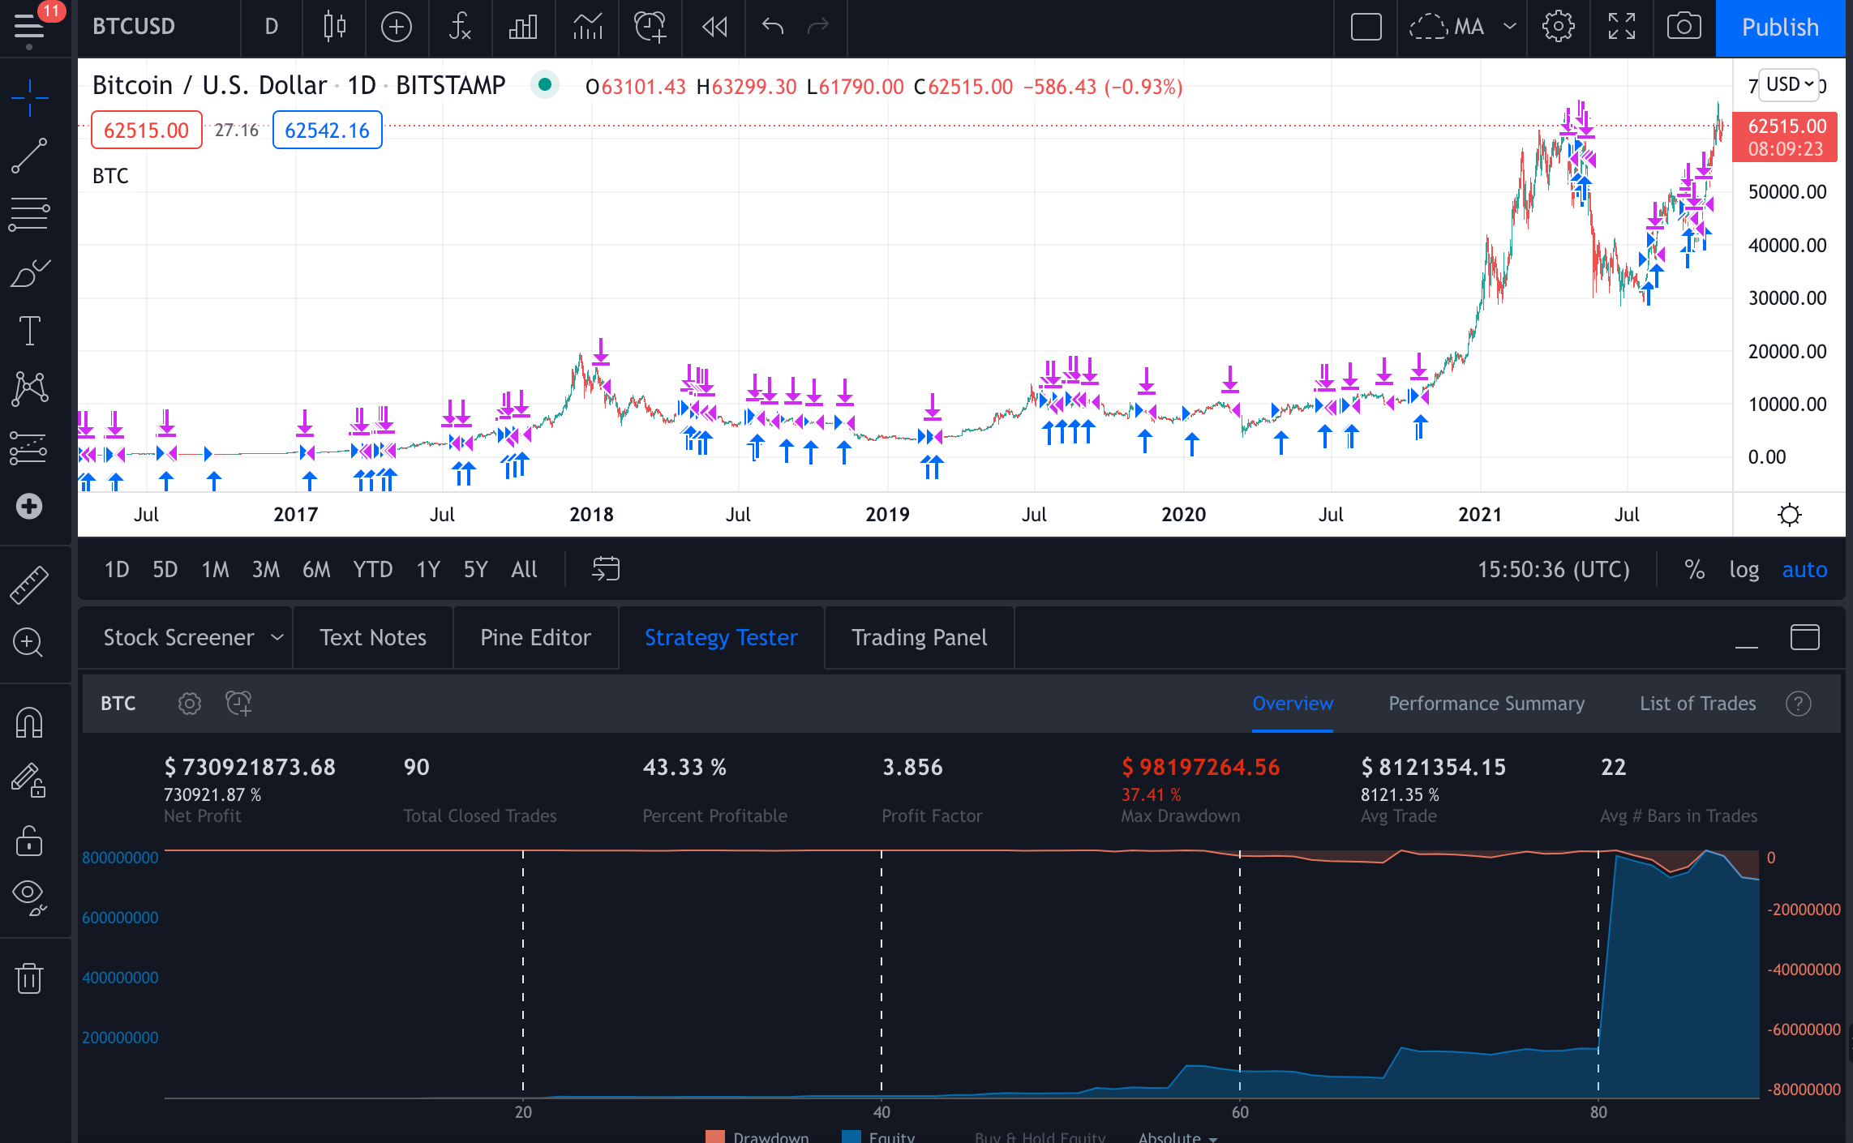Click the blue Publish button

1780,27
